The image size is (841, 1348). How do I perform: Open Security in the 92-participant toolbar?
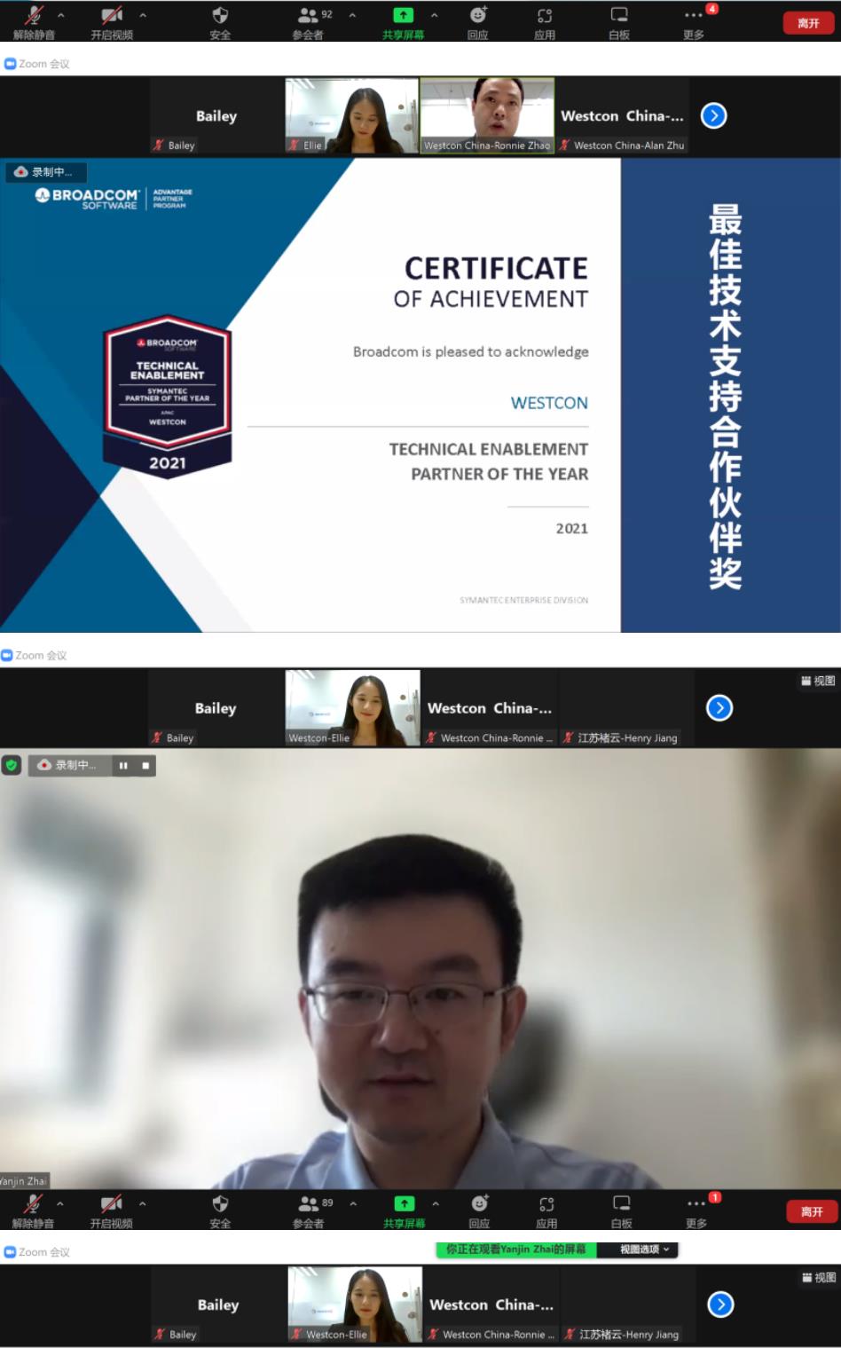click(220, 22)
